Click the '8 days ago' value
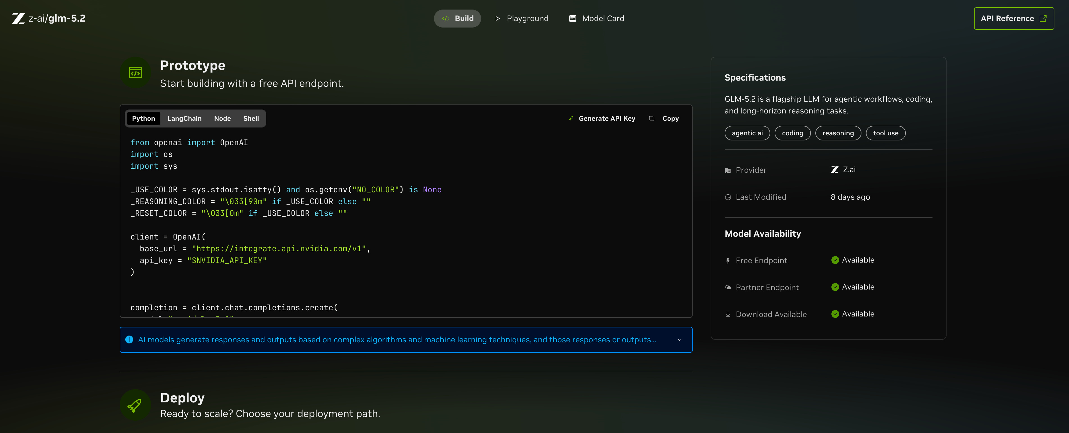This screenshot has width=1069, height=433. click(850, 197)
